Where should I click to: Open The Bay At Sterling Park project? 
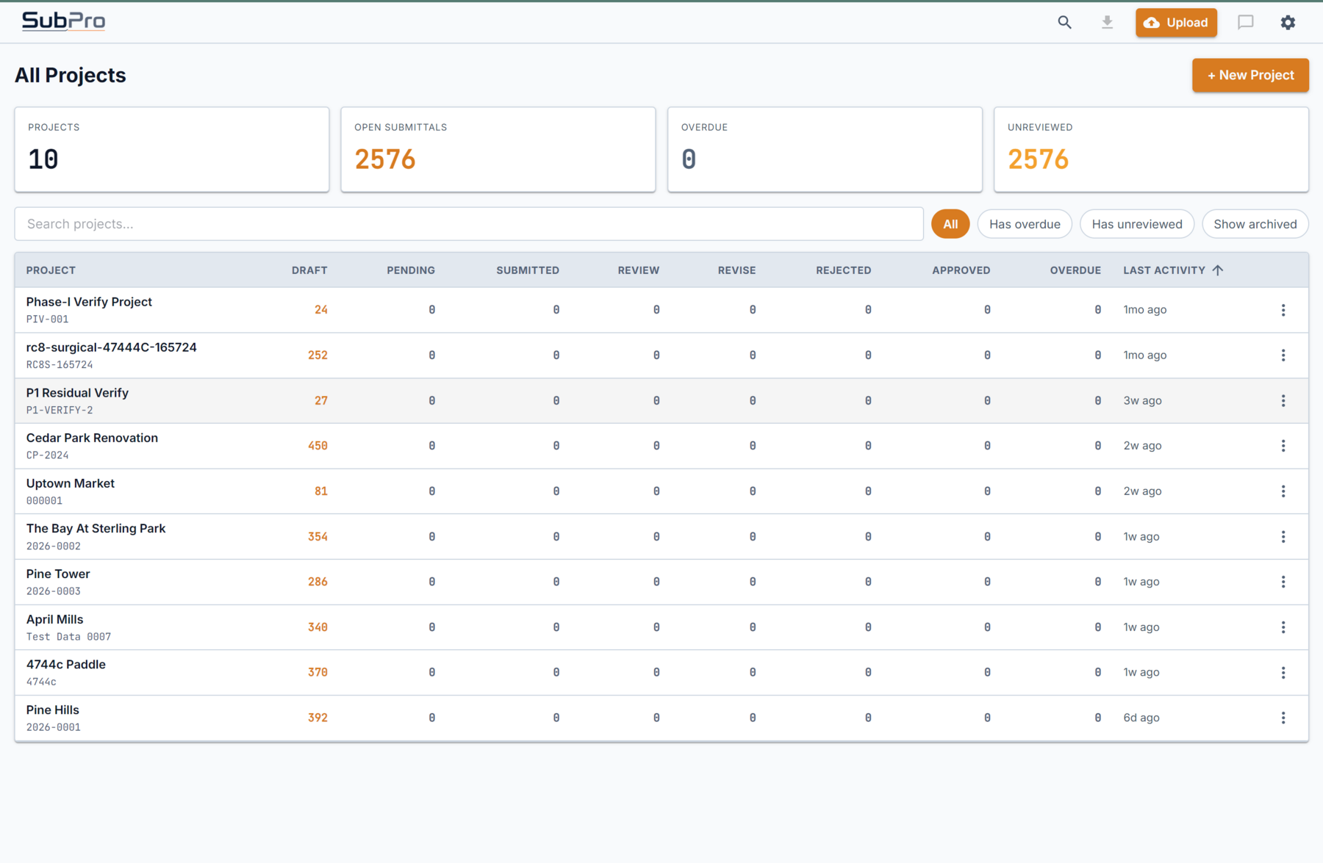click(x=96, y=529)
